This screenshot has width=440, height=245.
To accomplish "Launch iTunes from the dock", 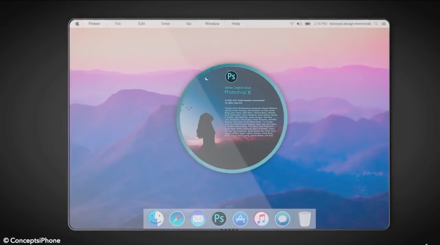I will [261, 219].
